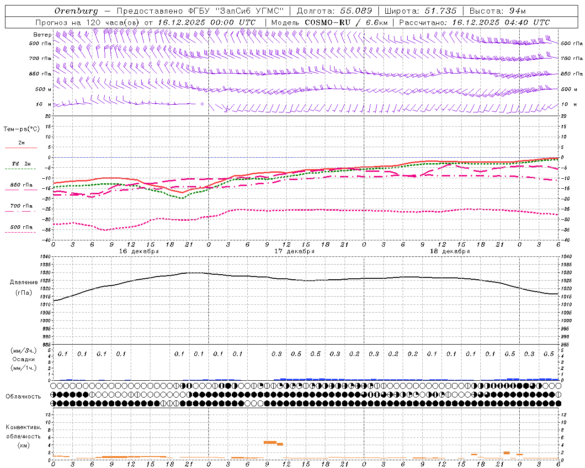Click '-40' at the bottom of the left temperature axis
This screenshot has width=585, height=468.
click(x=47, y=240)
